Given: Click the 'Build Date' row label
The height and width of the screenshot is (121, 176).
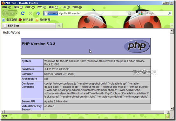Looking at the screenshot, I should 28,69.
